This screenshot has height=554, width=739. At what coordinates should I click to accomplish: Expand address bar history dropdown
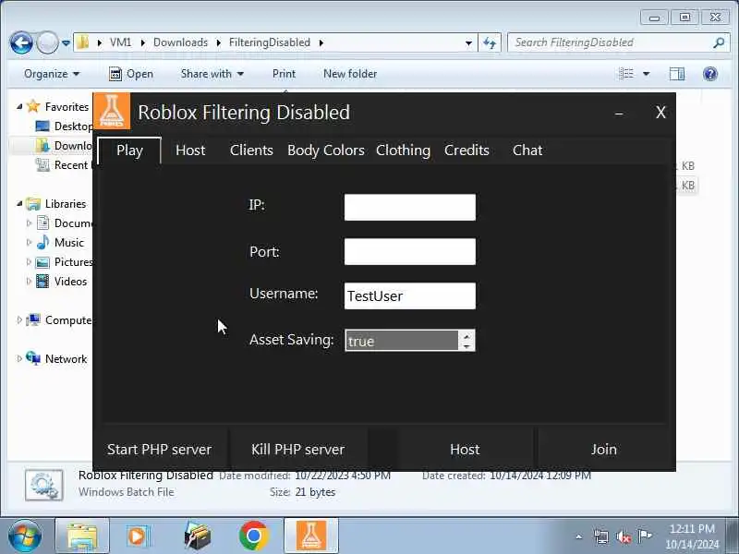468,42
